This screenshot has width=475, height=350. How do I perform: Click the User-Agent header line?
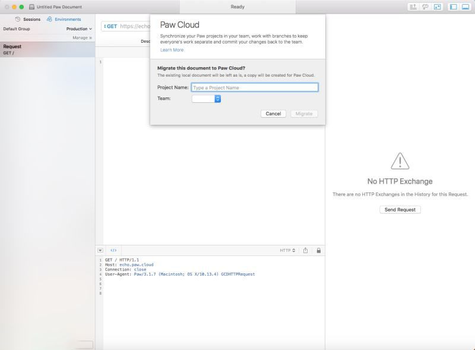point(180,274)
